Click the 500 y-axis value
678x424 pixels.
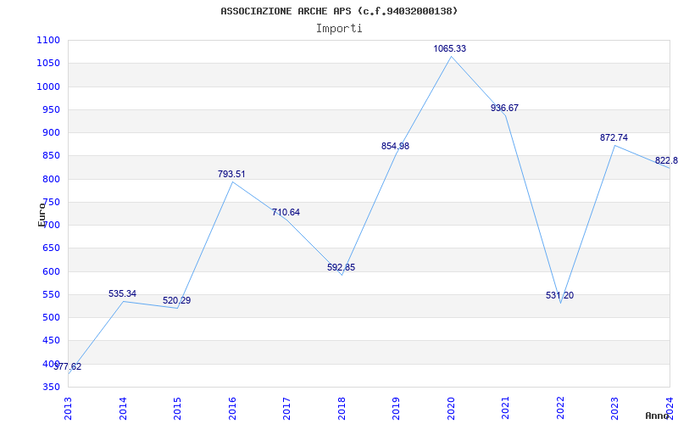(51, 317)
